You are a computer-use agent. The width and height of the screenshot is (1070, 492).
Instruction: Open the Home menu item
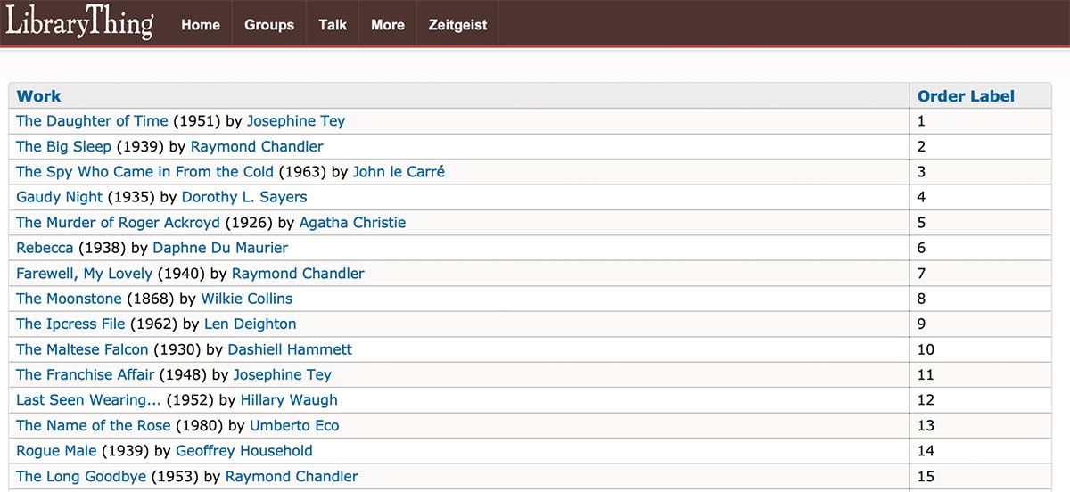[x=201, y=25]
